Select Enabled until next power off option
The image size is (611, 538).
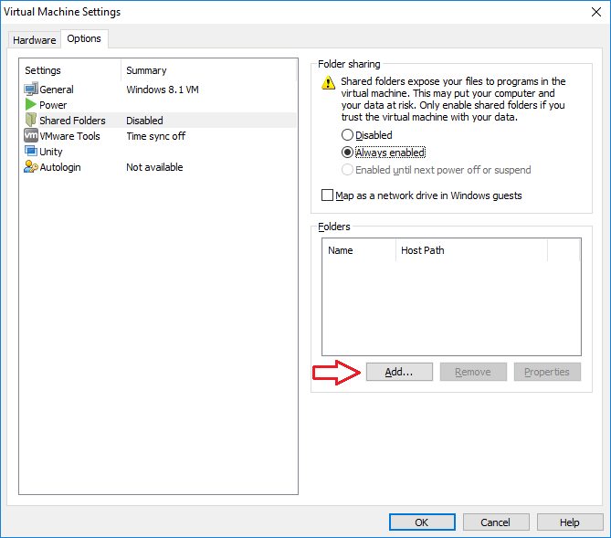click(347, 170)
